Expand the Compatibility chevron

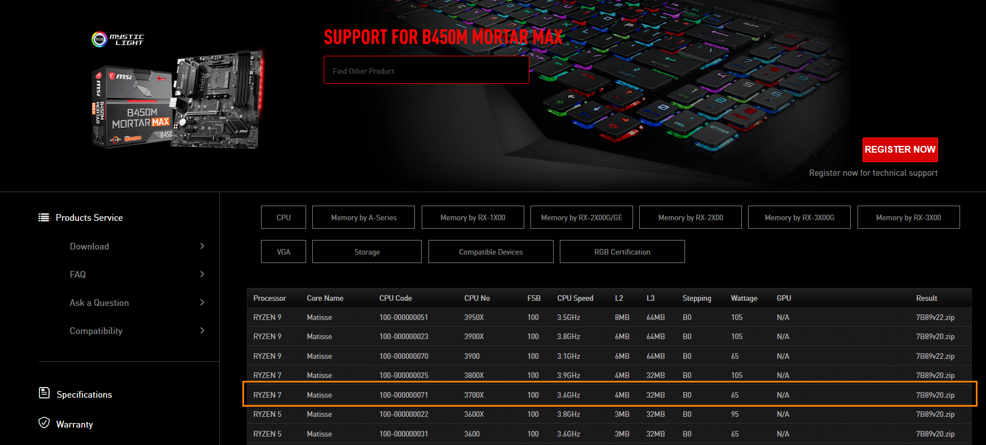coord(202,331)
